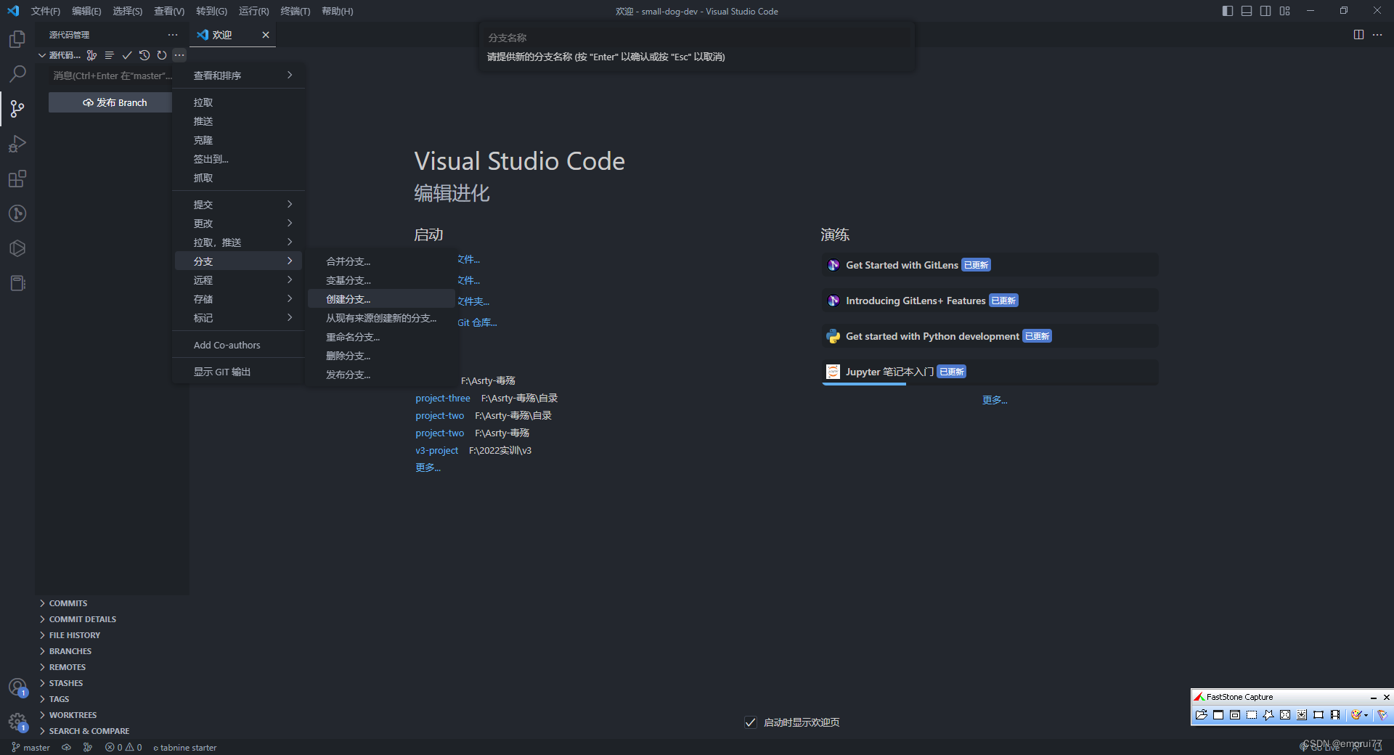Select 删除分支... in the branch submenu

coord(381,356)
